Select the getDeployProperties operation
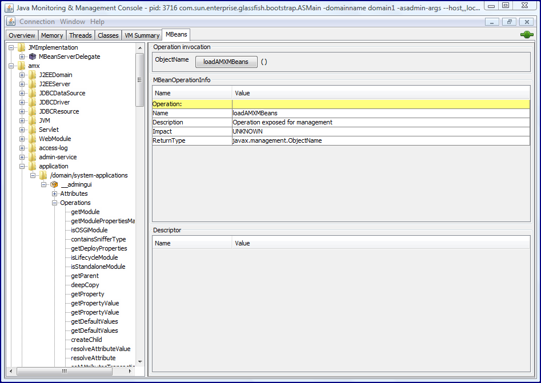 coord(99,248)
